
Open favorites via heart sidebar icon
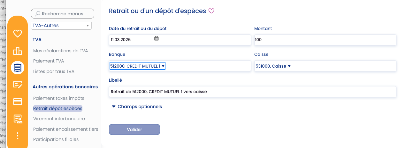[17, 33]
